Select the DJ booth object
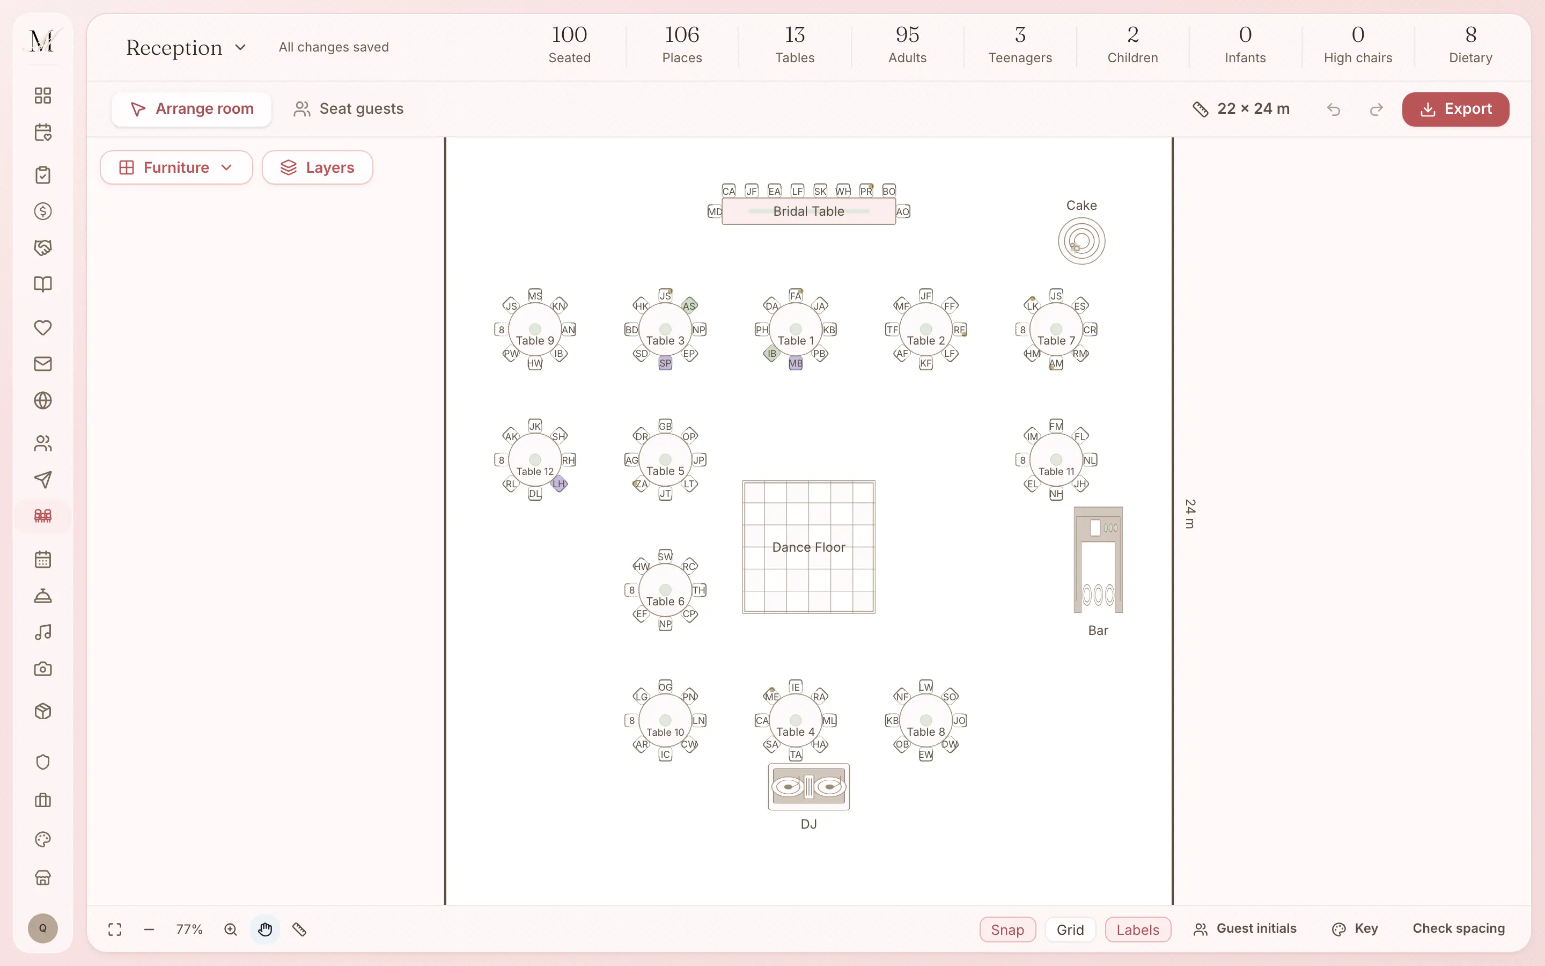The height and width of the screenshot is (966, 1545). (808, 786)
